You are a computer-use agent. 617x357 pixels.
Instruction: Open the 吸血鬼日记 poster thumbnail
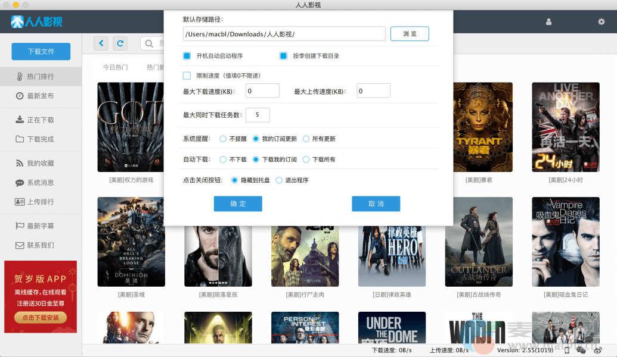point(565,242)
